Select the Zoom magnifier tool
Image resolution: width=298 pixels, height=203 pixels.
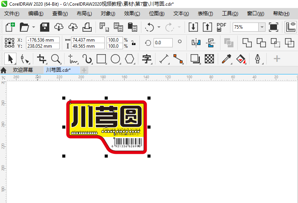(x=56, y=59)
